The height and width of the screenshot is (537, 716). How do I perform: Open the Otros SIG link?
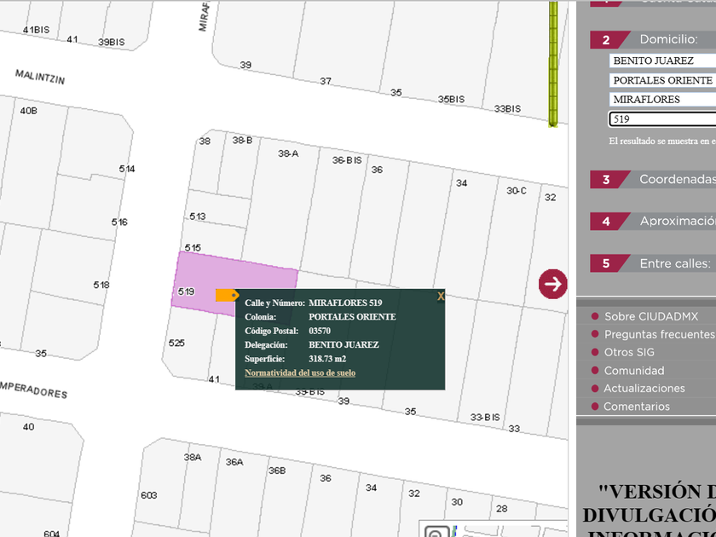tap(629, 352)
